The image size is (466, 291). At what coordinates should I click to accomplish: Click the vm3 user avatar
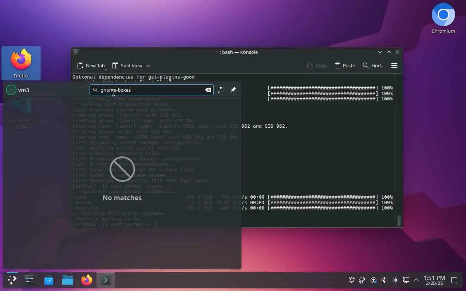11,90
